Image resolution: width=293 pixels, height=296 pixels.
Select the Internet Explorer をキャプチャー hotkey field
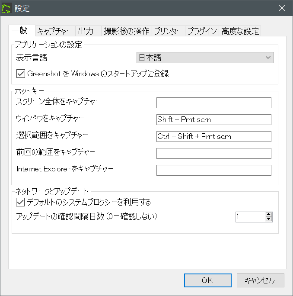(x=214, y=170)
